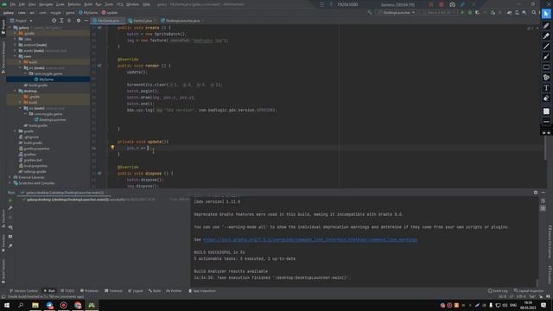Open the Run panel settings gear
Screen dimensions: 553x311
pyautogui.click(x=536, y=193)
